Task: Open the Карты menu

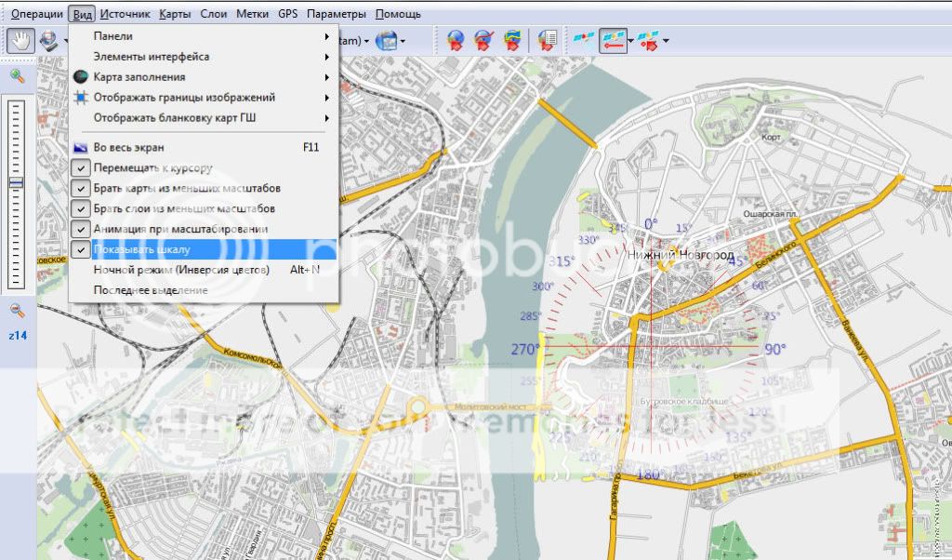Action: click(x=175, y=14)
